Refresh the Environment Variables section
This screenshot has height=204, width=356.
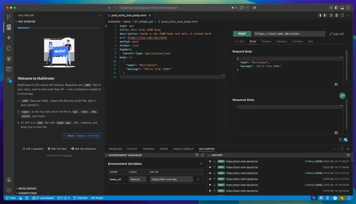click(202, 155)
